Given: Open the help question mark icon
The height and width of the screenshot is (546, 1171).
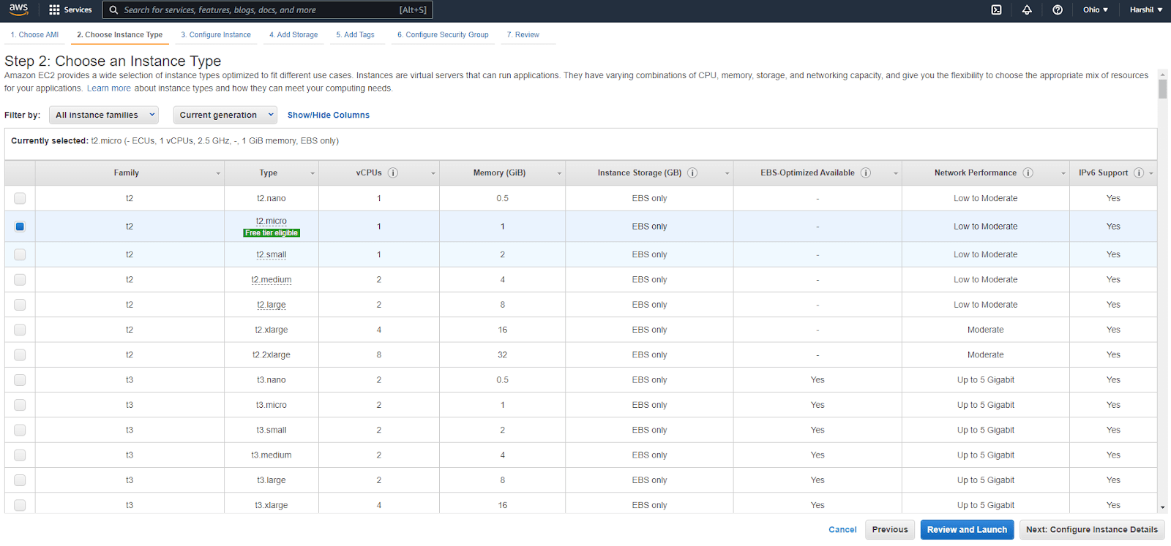Looking at the screenshot, I should click(1058, 10).
